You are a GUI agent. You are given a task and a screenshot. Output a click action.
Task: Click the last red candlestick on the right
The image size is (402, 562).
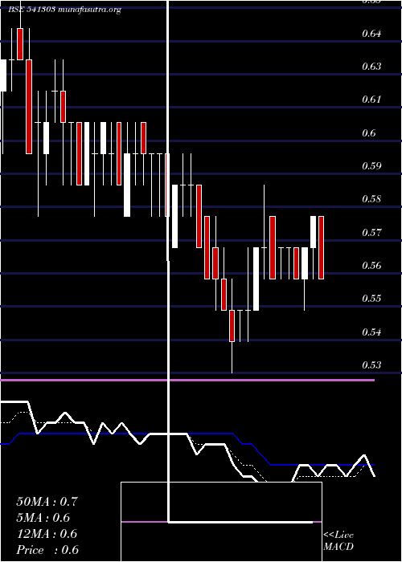point(322,247)
